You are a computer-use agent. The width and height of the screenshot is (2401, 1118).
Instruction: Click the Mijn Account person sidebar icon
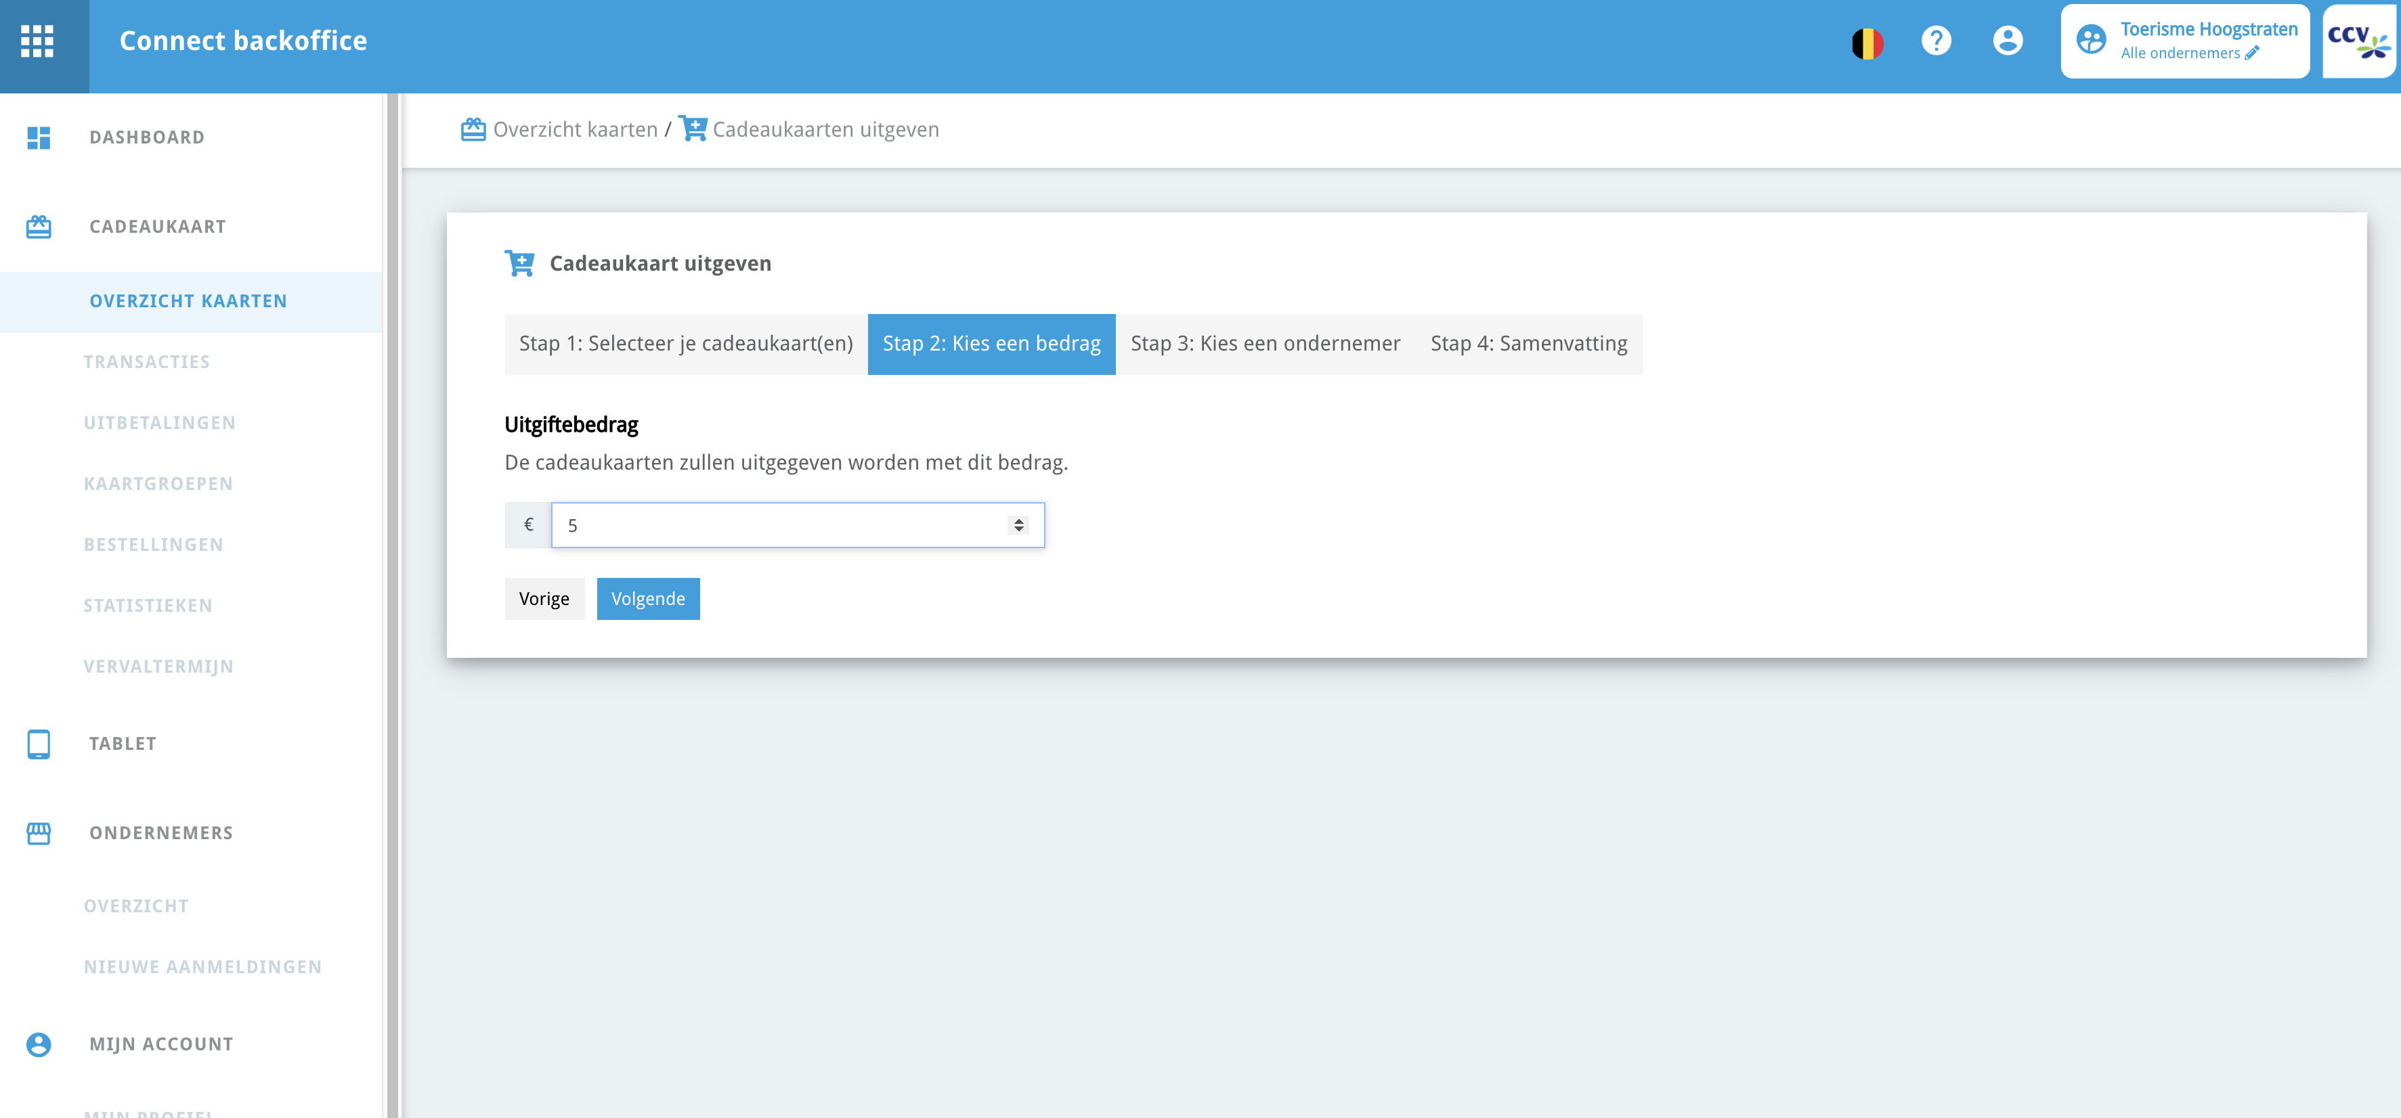[x=38, y=1044]
